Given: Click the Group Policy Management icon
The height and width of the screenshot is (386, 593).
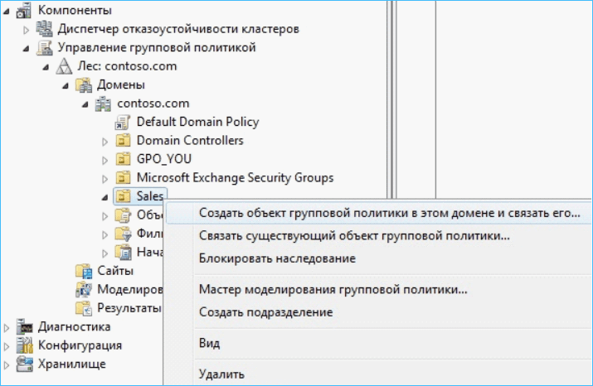Looking at the screenshot, I should 44,47.
